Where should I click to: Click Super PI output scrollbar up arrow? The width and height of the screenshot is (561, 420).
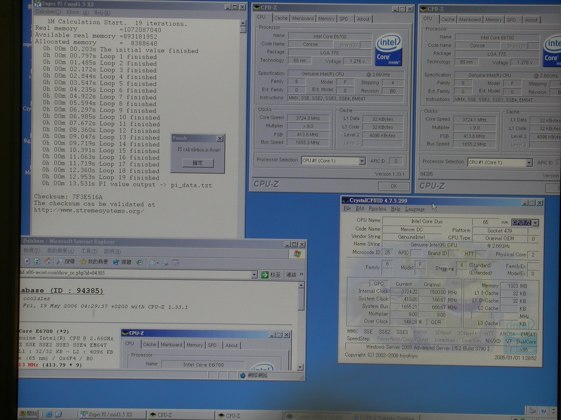click(x=243, y=23)
